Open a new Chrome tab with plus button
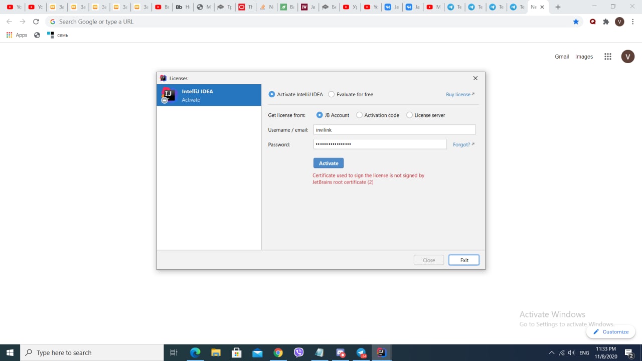The image size is (642, 361). coord(558,7)
